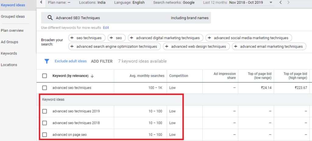The width and height of the screenshot is (312, 141).
Task: Click the Exclude adult ideas filter
Action: (71, 61)
